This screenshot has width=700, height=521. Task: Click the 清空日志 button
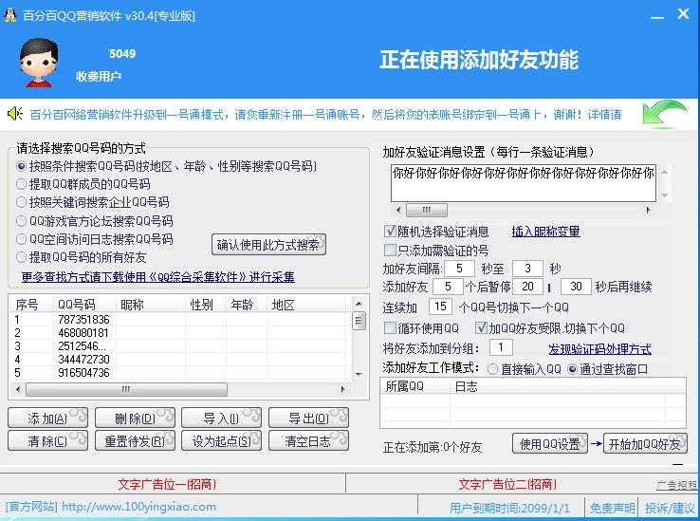pyautogui.click(x=308, y=441)
